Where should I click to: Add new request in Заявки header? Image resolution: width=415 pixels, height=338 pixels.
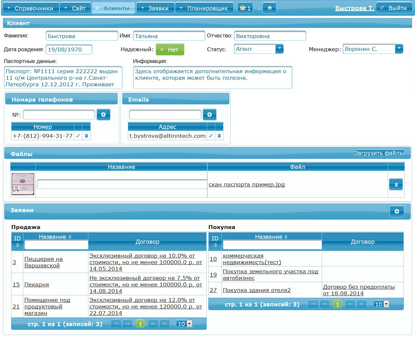(x=397, y=211)
